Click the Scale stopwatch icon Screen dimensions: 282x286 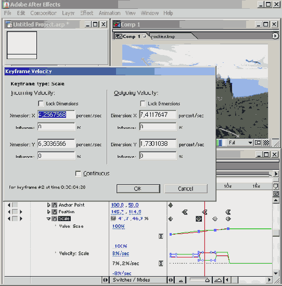[55, 219]
